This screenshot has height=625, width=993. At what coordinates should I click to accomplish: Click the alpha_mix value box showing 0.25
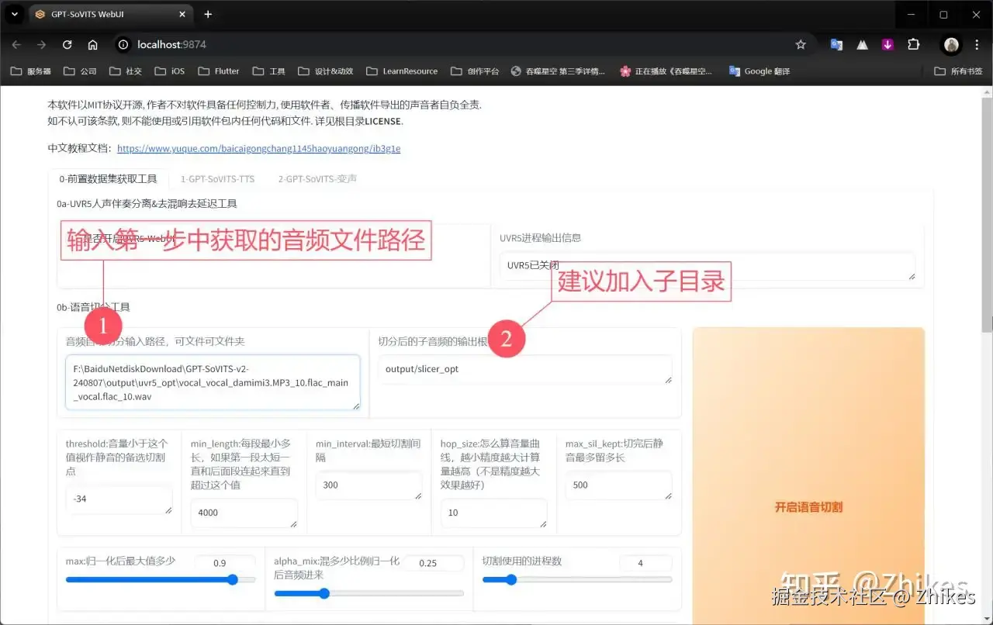coord(433,563)
